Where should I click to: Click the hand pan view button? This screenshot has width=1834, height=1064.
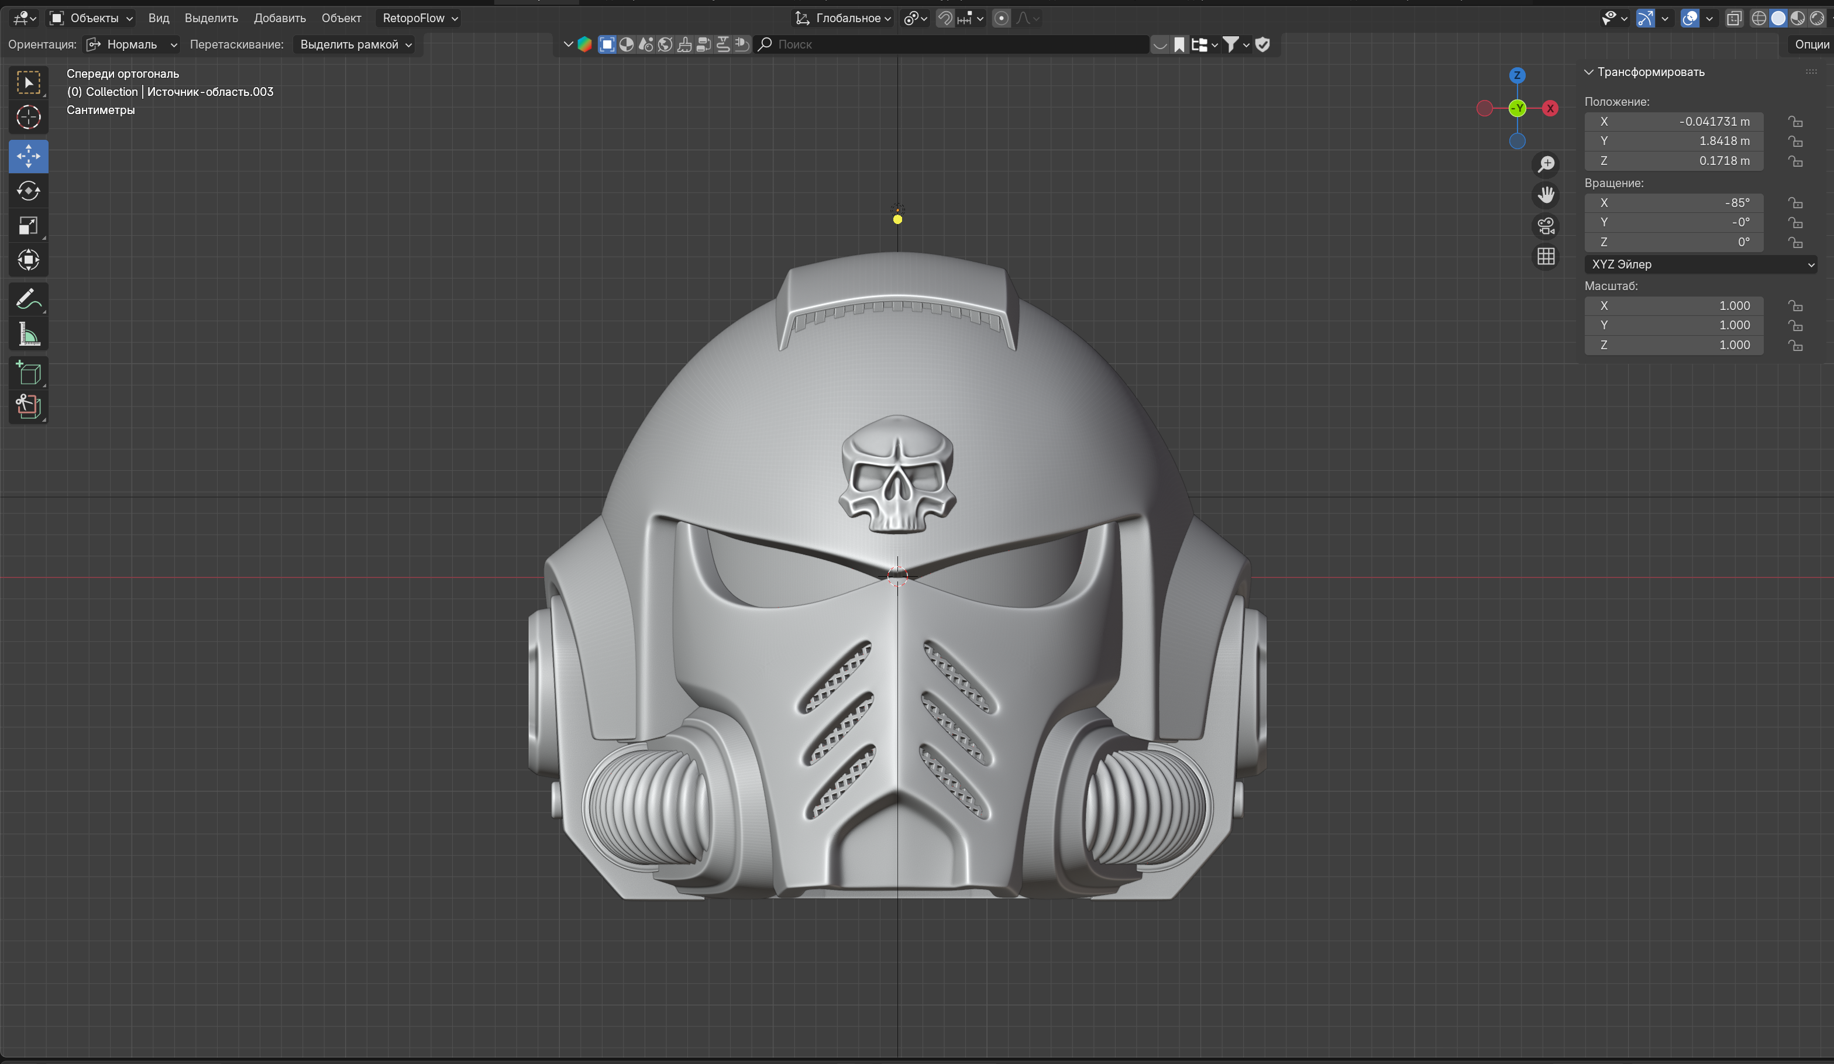tap(1546, 195)
